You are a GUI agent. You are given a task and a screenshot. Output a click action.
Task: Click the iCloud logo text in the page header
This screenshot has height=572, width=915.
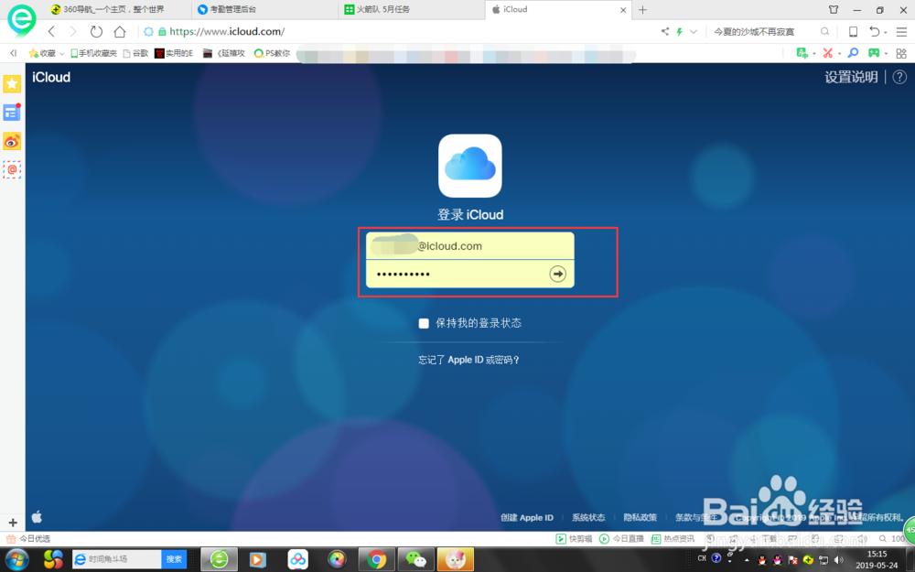pos(51,77)
